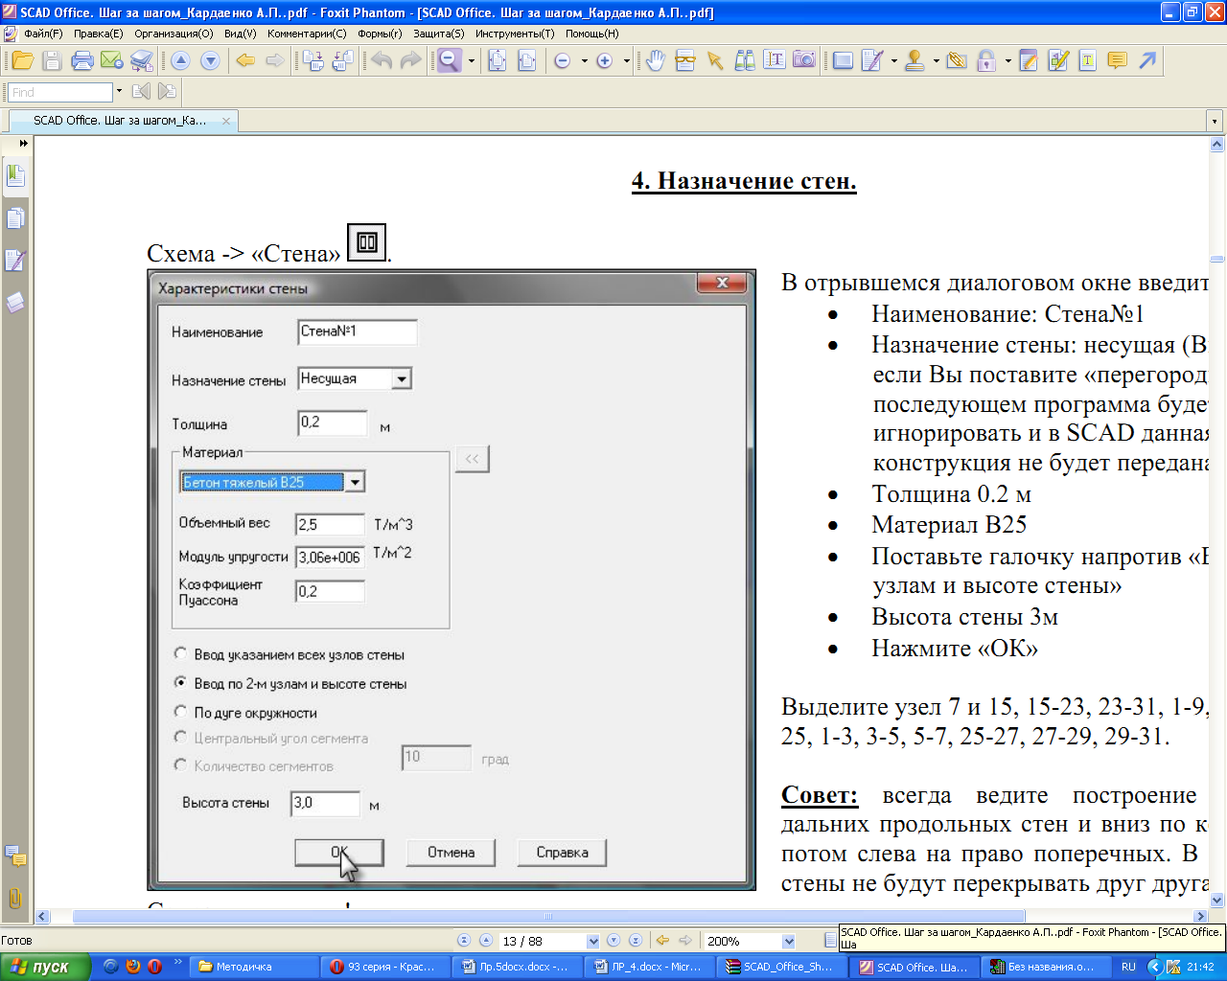Click in the Find search field

(x=61, y=92)
